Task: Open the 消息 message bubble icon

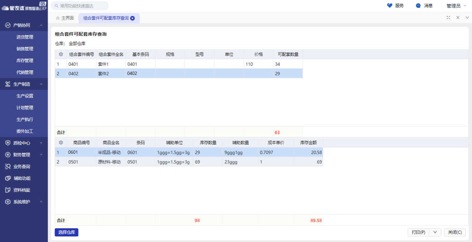Action: (x=418, y=6)
